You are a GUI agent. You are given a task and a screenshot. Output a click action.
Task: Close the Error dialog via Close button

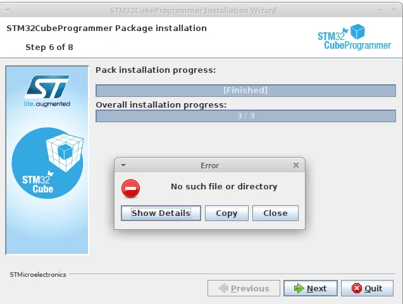(x=275, y=213)
